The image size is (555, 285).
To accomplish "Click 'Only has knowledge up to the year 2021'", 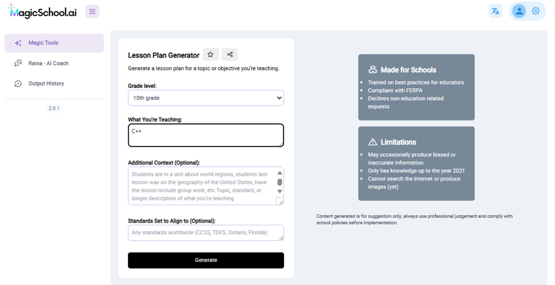I will [416, 171].
